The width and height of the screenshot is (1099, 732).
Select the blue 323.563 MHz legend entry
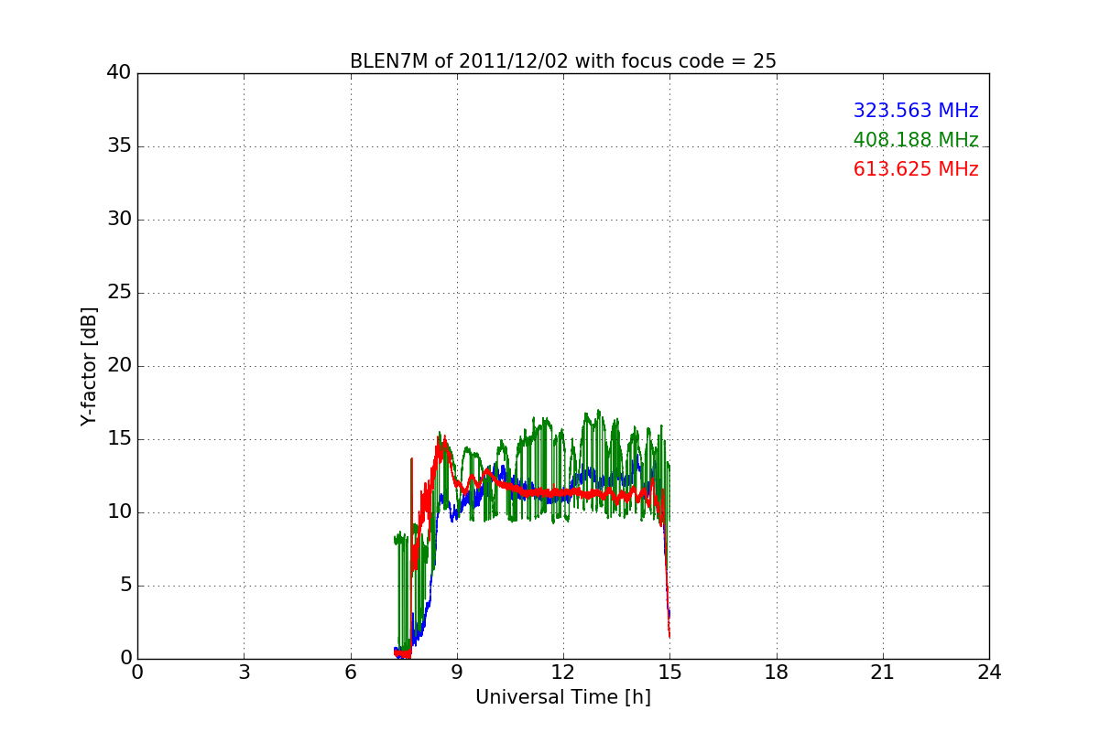click(916, 111)
